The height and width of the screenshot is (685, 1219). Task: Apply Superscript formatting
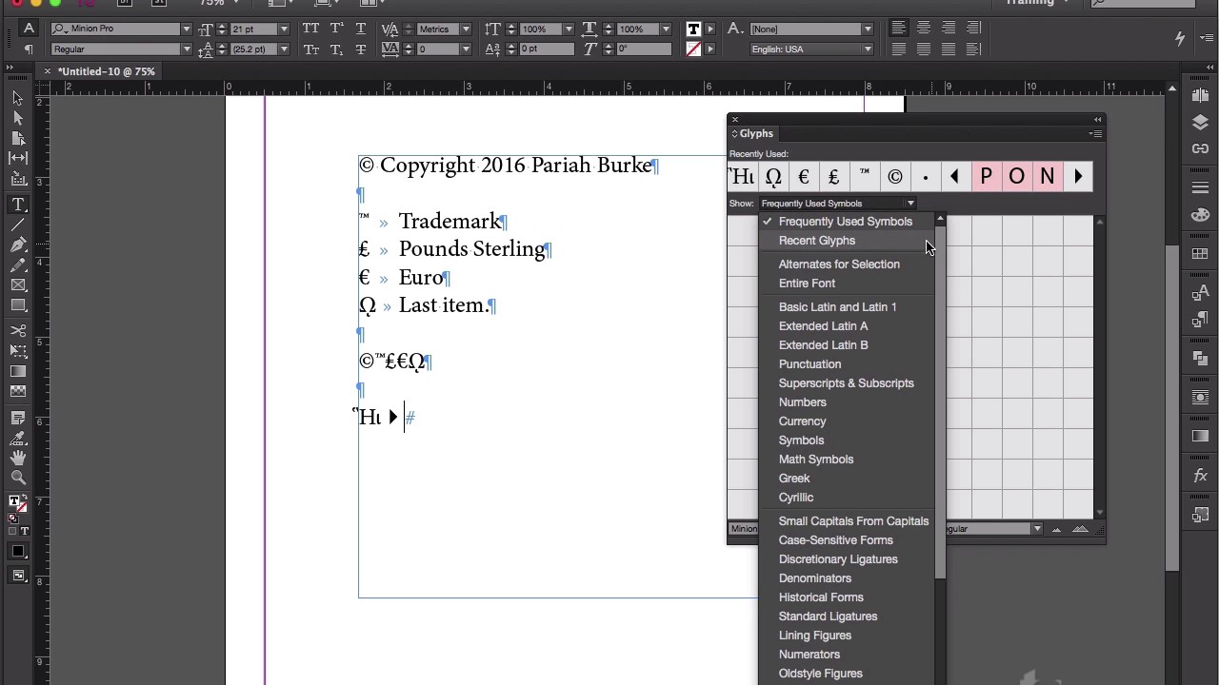(x=336, y=29)
